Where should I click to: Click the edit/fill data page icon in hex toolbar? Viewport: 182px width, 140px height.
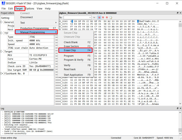coord(111,17)
